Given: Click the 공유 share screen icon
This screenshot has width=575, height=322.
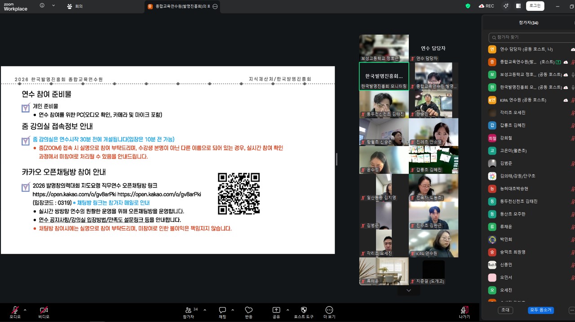Looking at the screenshot, I should point(276,310).
